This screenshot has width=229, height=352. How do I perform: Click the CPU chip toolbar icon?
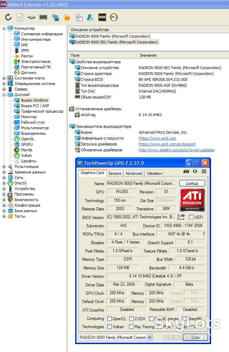(32, 17)
